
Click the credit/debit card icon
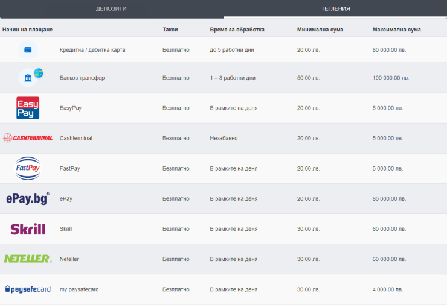28,50
